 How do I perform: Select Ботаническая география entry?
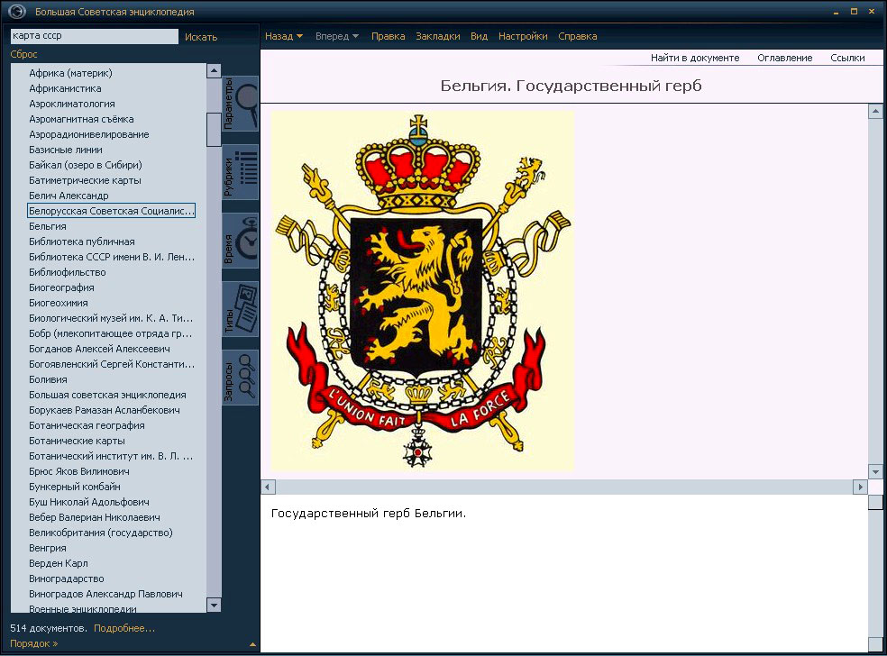point(87,424)
